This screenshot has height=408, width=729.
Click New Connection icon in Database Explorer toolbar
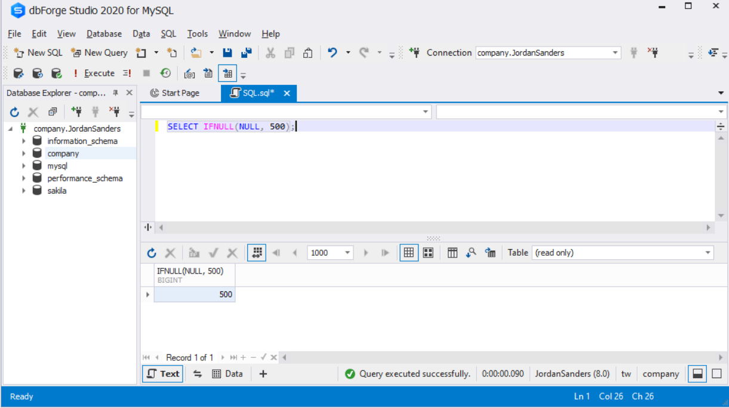point(76,112)
